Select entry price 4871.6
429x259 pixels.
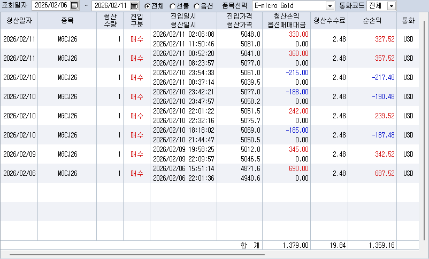tap(250, 168)
